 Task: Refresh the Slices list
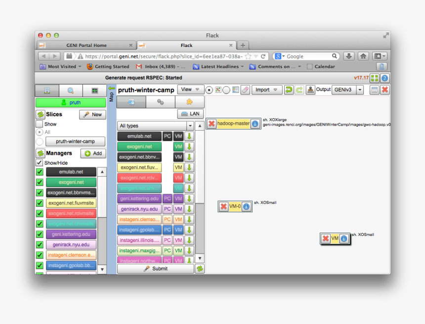tap(41, 114)
